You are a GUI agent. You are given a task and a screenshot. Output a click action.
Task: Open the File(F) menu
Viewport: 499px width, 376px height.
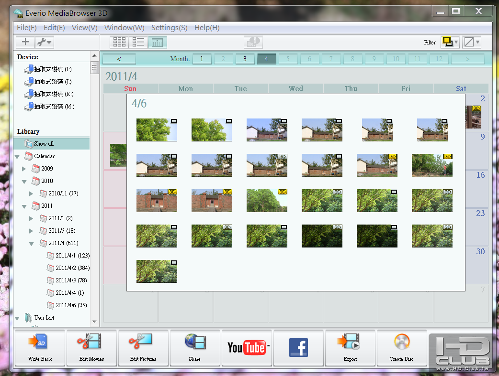tap(27, 28)
